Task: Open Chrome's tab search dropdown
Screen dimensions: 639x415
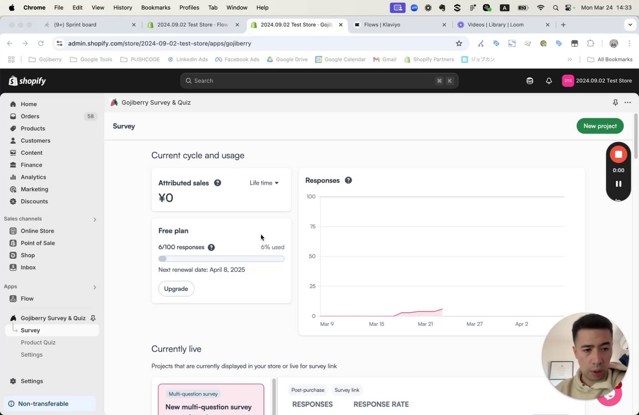Action: coord(630,24)
